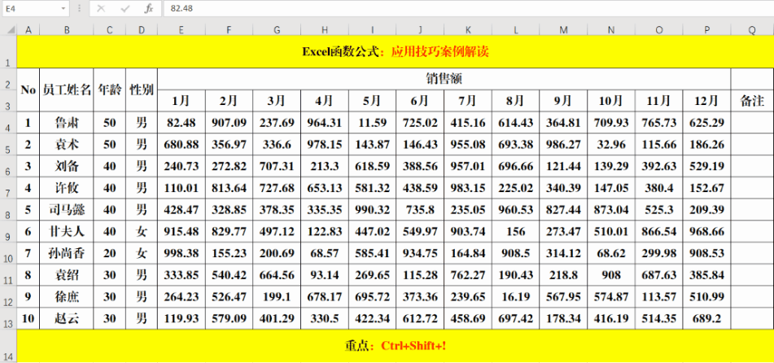
Task: Click cell value 380.4
Action: tap(659, 188)
